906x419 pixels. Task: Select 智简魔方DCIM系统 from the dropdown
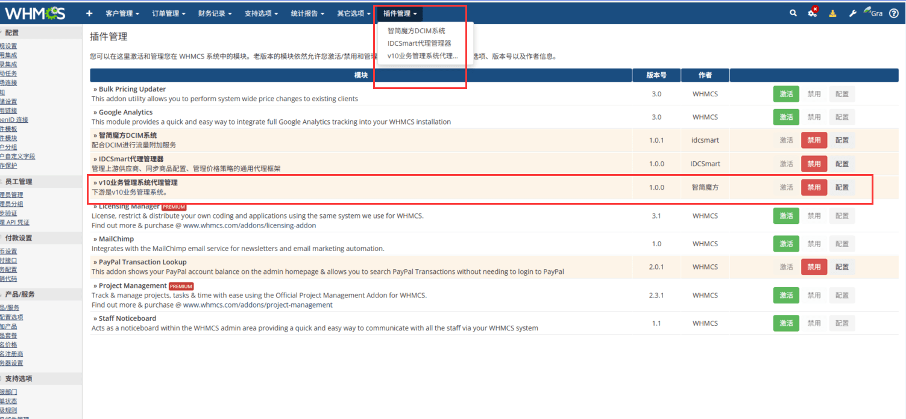(417, 31)
